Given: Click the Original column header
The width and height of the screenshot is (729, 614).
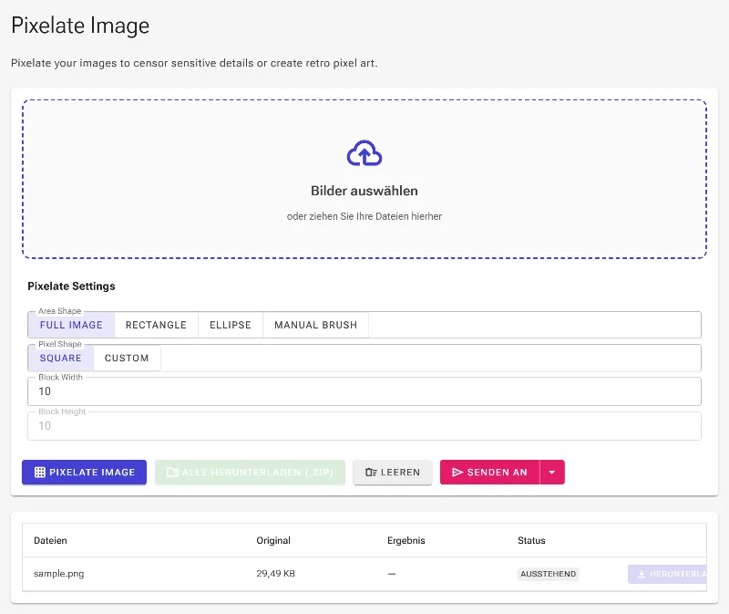Looking at the screenshot, I should pos(273,540).
